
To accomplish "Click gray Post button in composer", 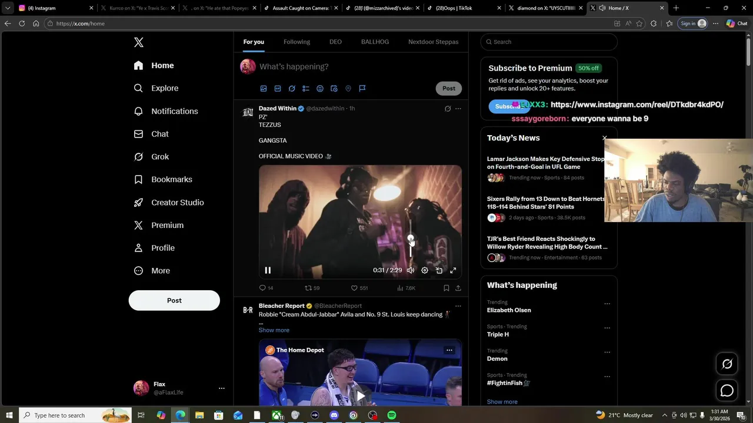I will [449, 88].
